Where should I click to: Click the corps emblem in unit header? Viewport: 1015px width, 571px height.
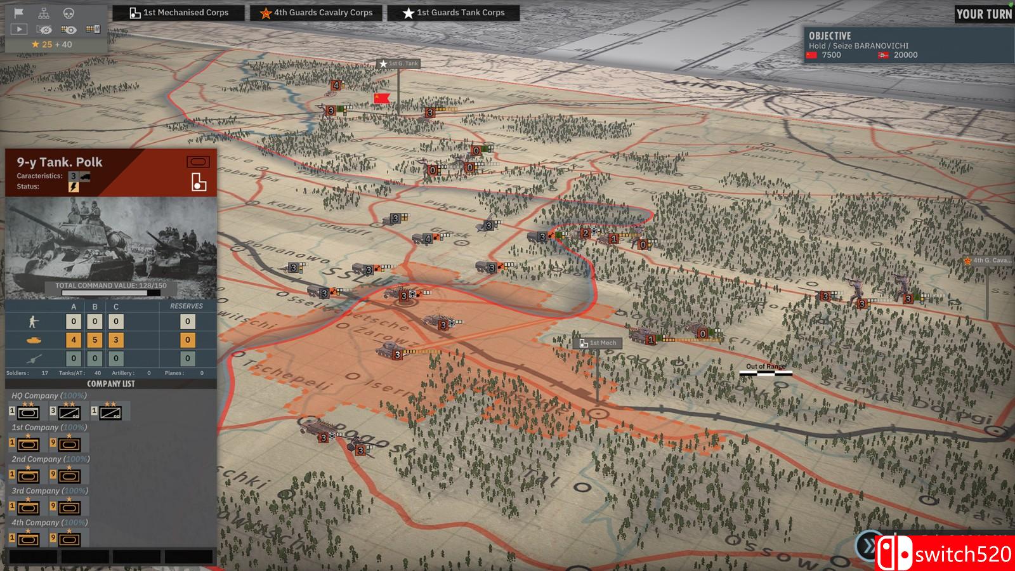tap(199, 182)
